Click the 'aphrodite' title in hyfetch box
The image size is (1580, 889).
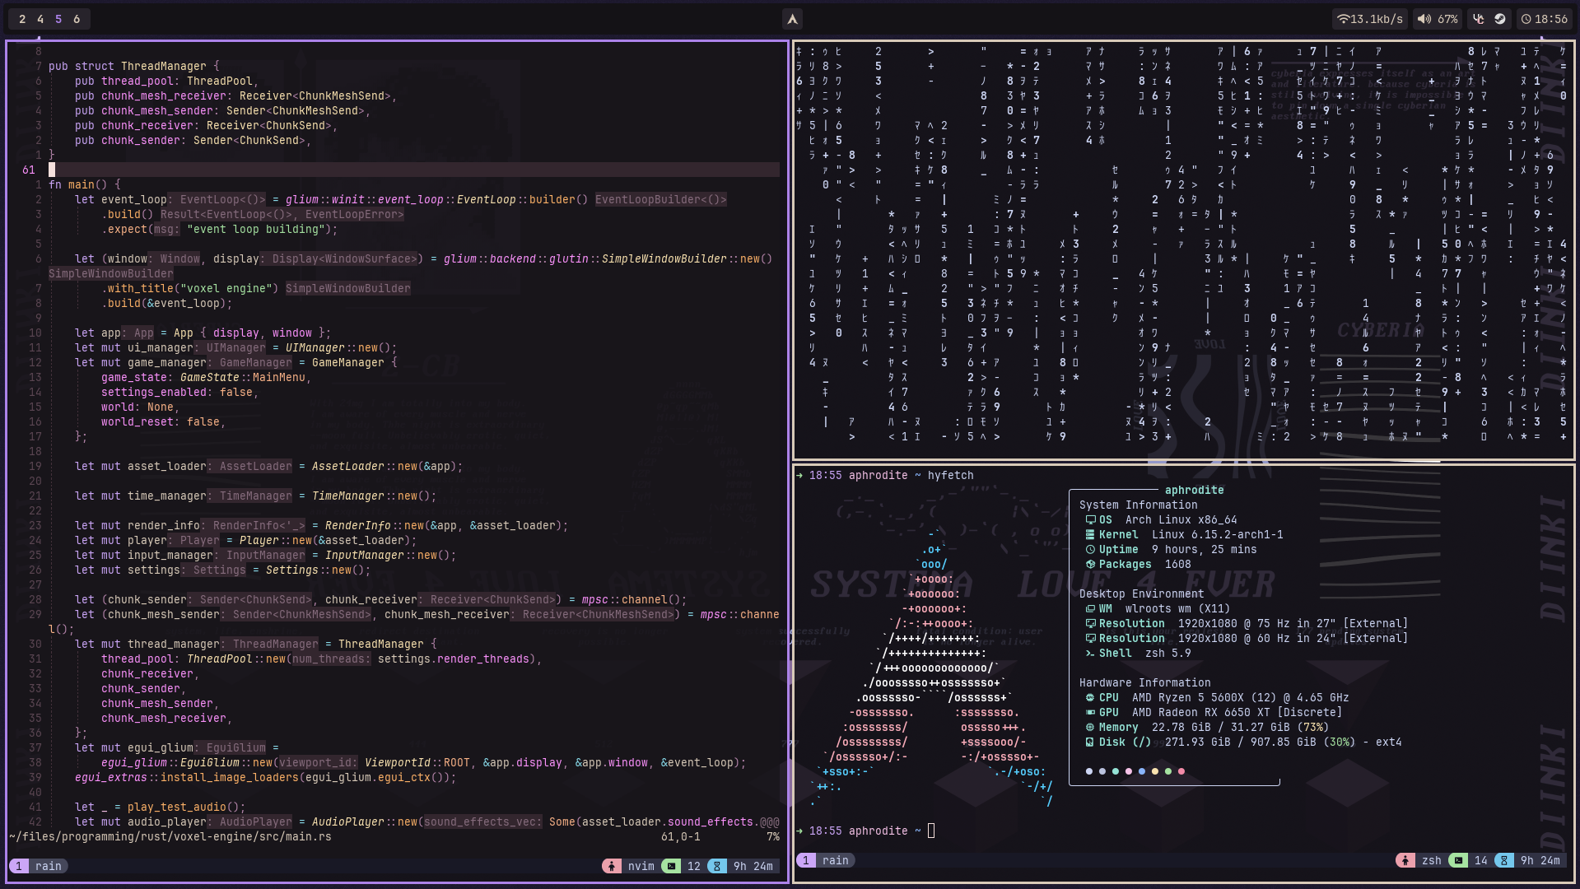pos(1194,491)
